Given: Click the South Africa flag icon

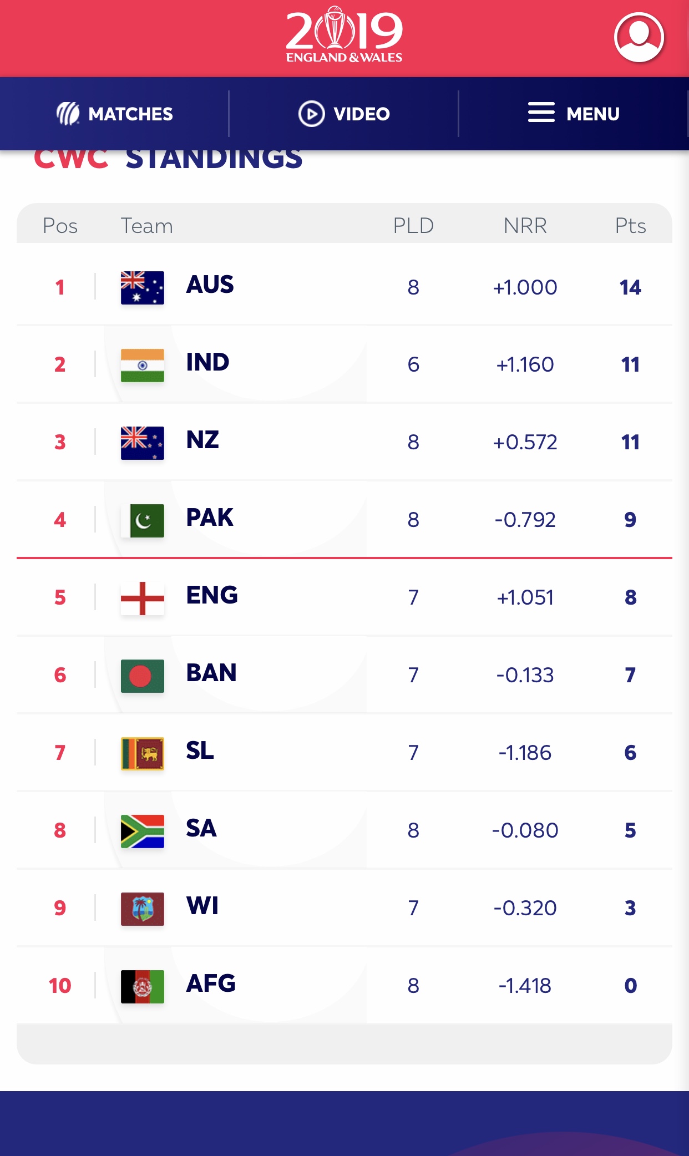Looking at the screenshot, I should pos(143,831).
